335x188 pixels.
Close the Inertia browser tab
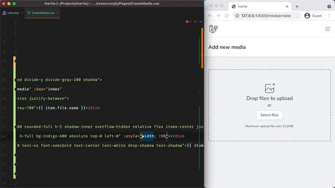coord(287,7)
